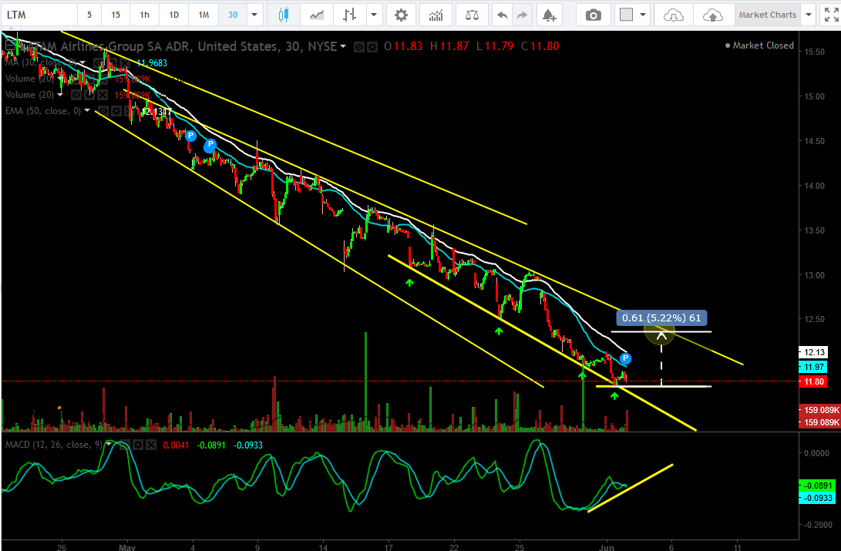Open the indicators bar-chart icon
The width and height of the screenshot is (841, 551).
click(x=436, y=15)
